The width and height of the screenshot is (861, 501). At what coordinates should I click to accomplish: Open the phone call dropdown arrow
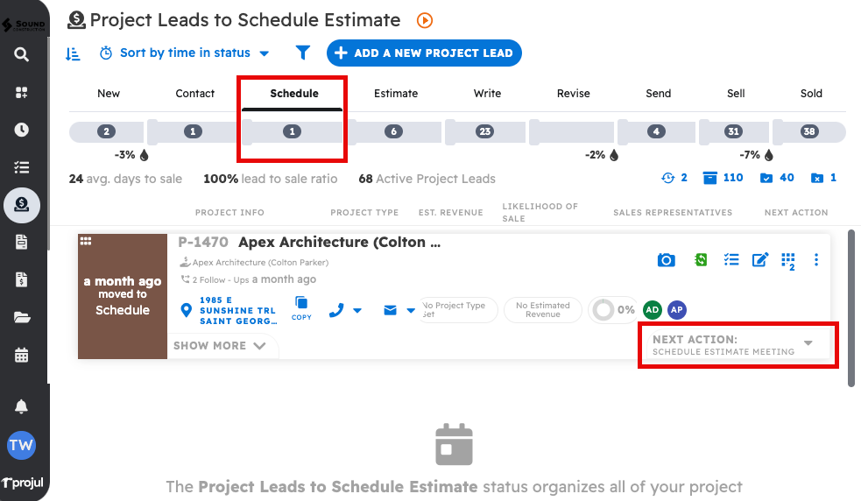[x=357, y=310]
